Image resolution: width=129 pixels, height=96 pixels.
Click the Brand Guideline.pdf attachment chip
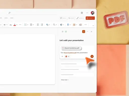[x=72, y=48]
